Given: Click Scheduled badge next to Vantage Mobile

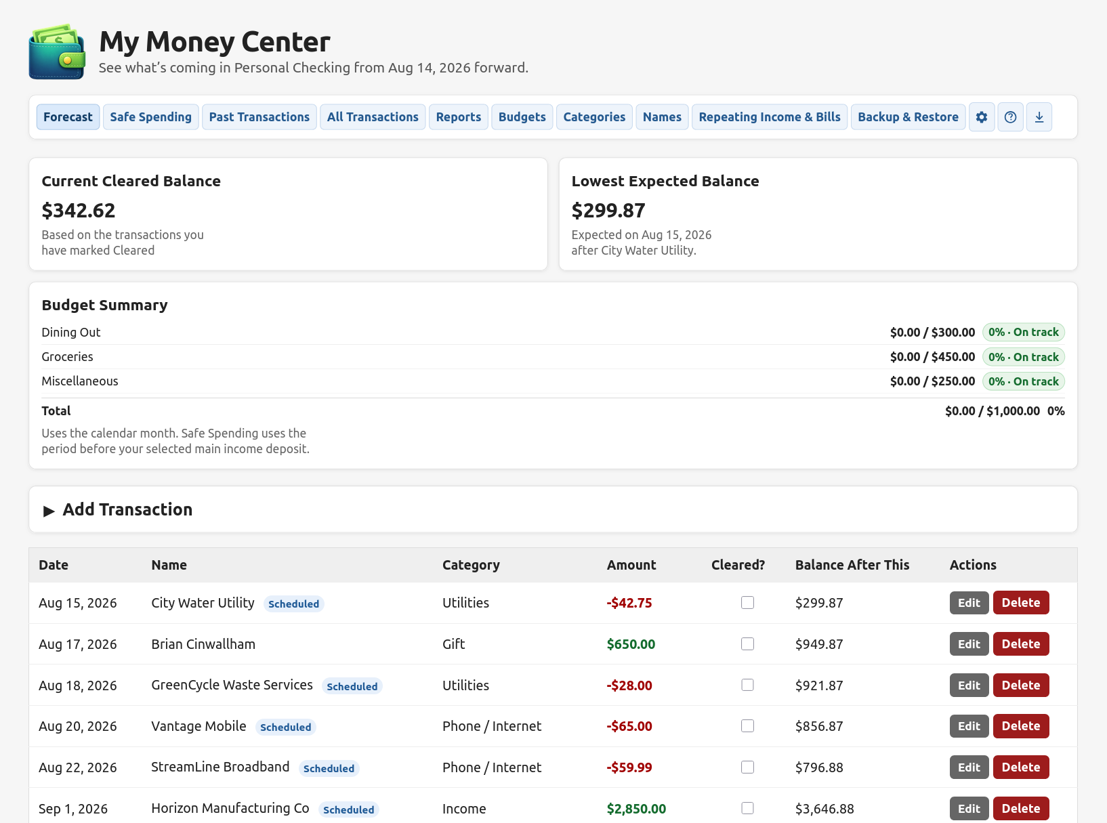Looking at the screenshot, I should [286, 727].
